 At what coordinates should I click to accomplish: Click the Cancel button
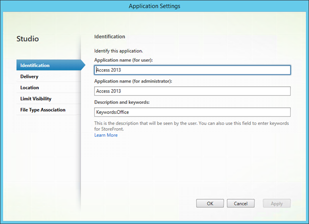(x=240, y=203)
